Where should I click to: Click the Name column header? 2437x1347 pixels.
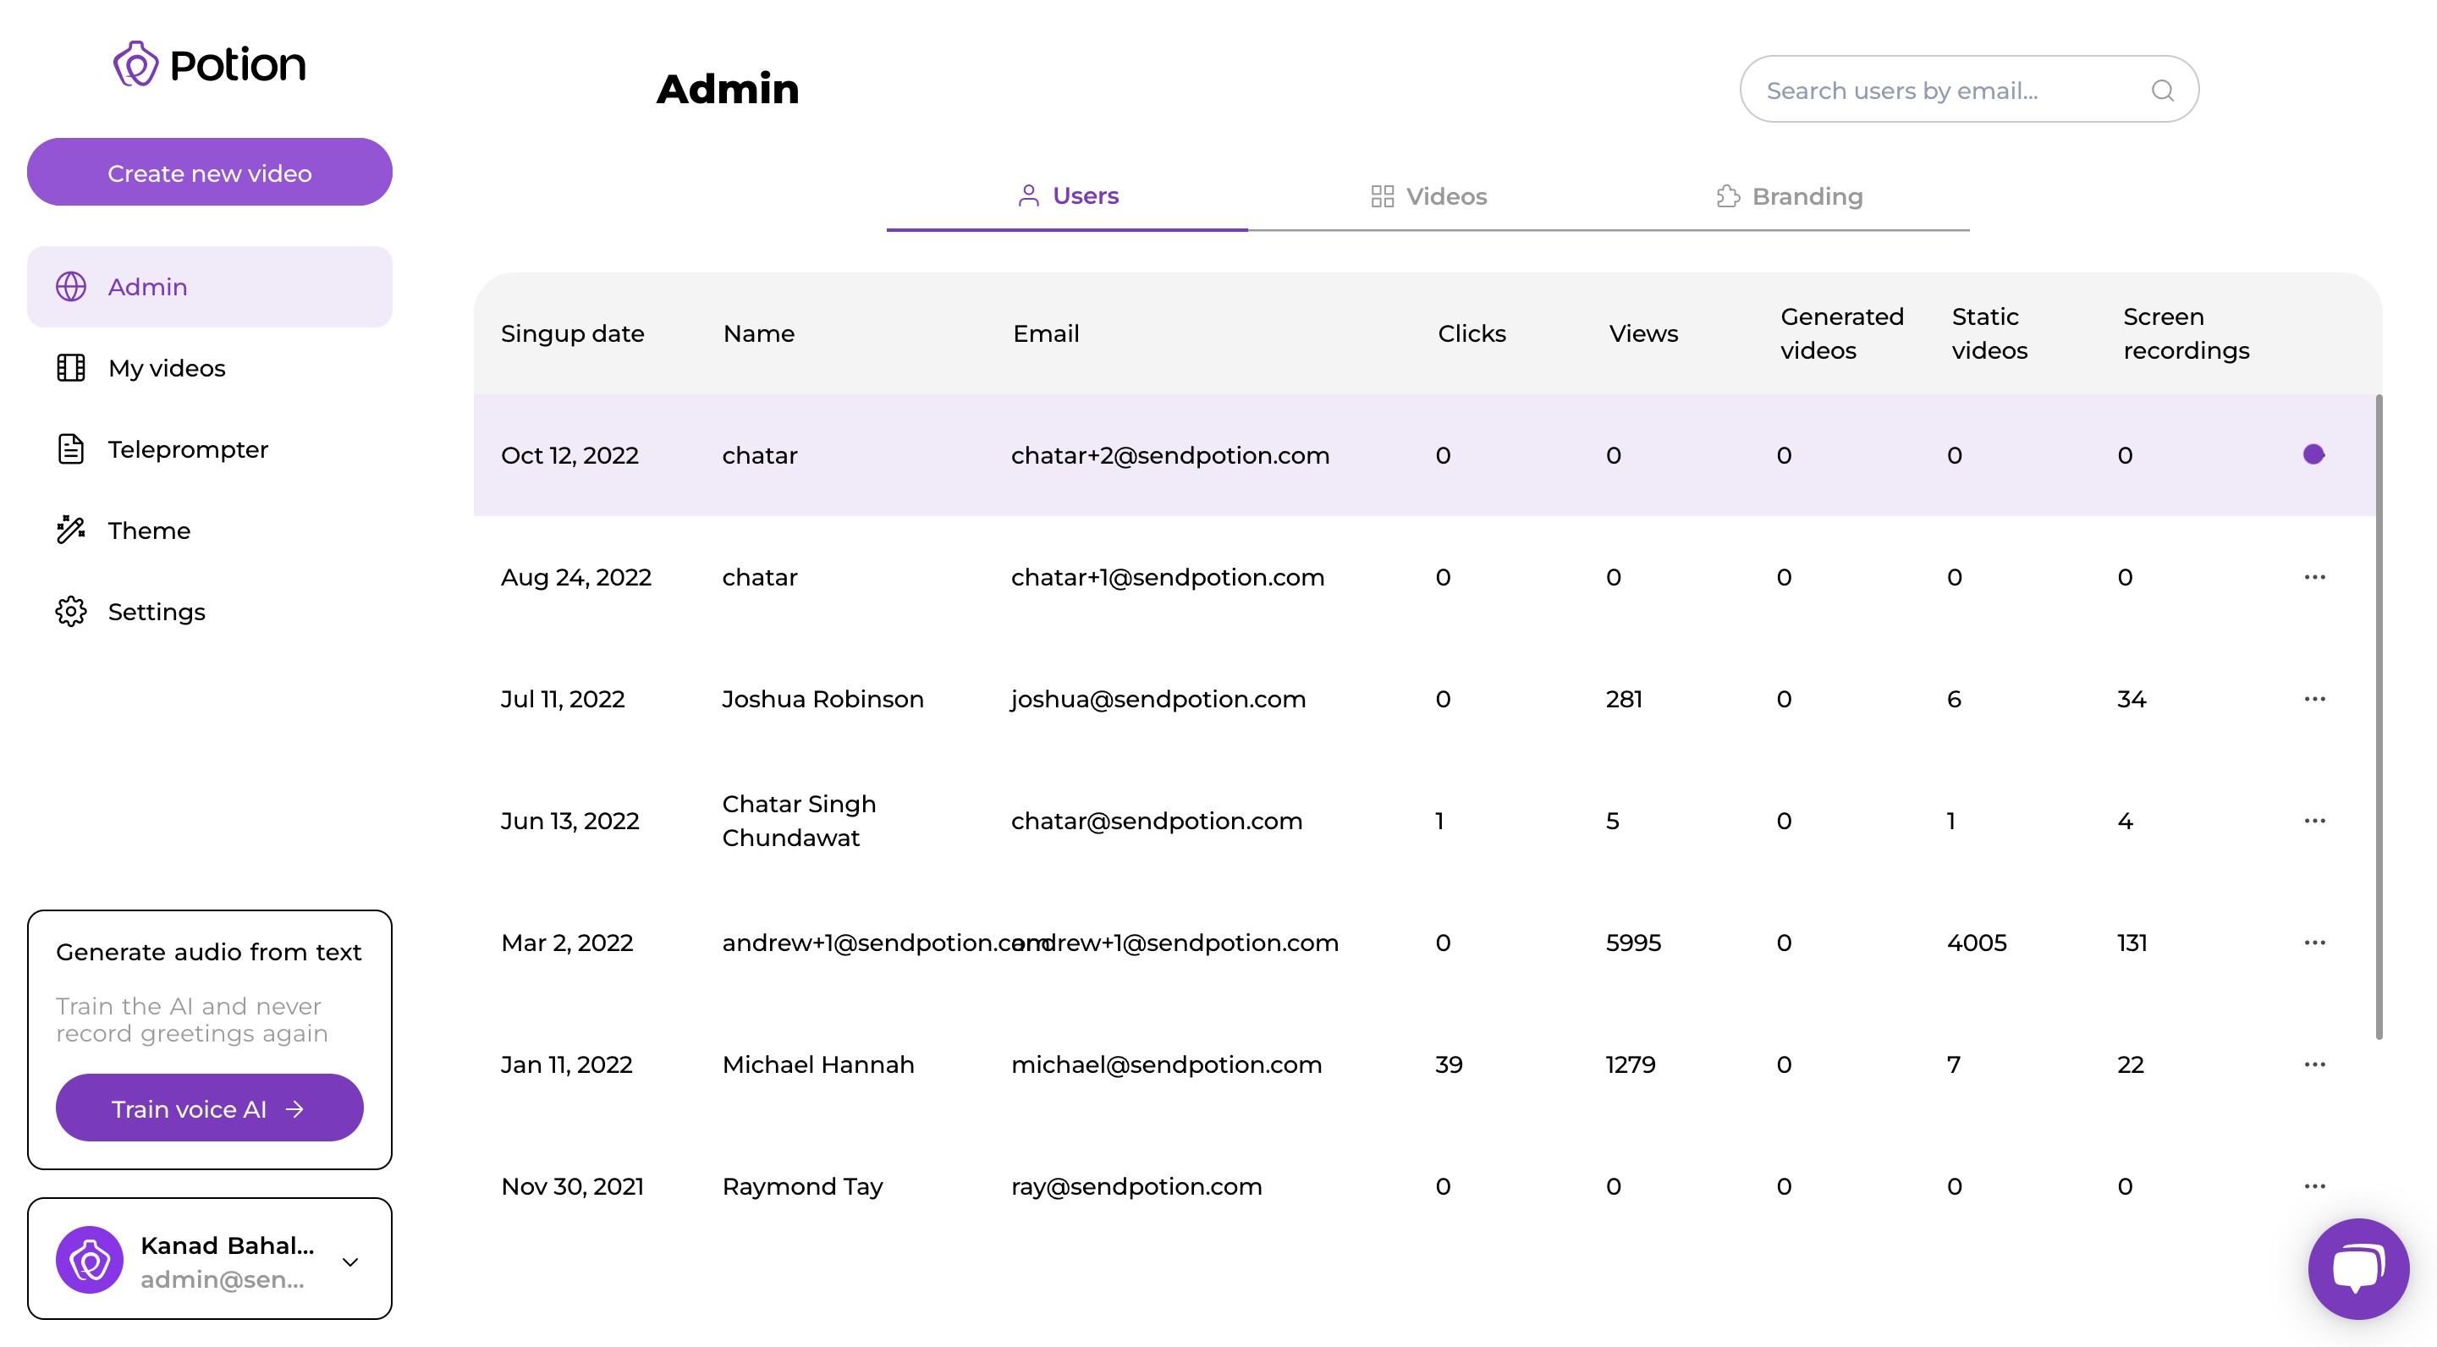pyautogui.click(x=759, y=333)
